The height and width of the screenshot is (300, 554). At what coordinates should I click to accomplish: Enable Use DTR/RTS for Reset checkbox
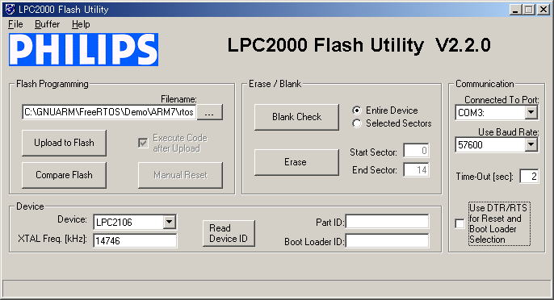[460, 223]
